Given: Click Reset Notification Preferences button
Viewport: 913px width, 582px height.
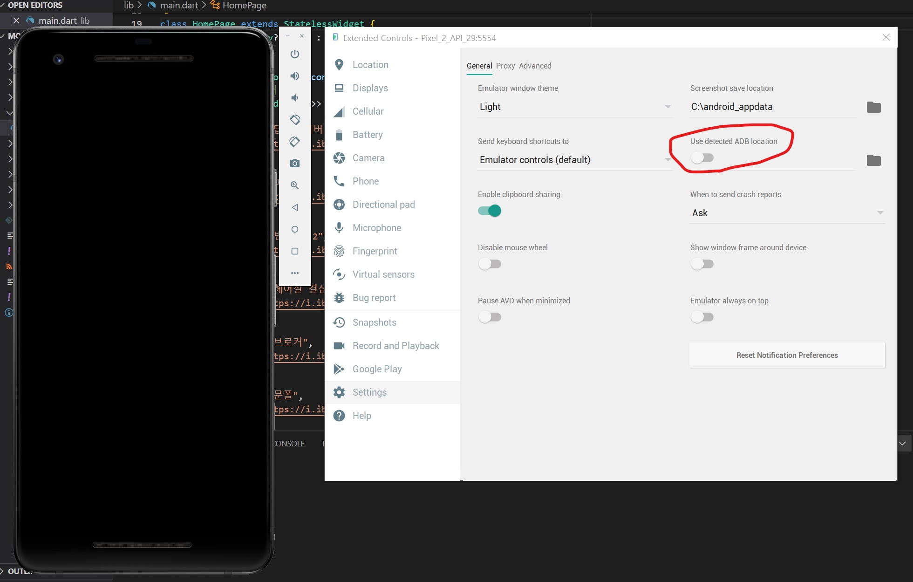Looking at the screenshot, I should [x=787, y=355].
